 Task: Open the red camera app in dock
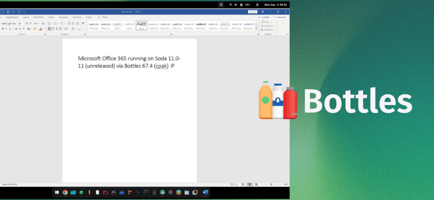[x=106, y=192]
